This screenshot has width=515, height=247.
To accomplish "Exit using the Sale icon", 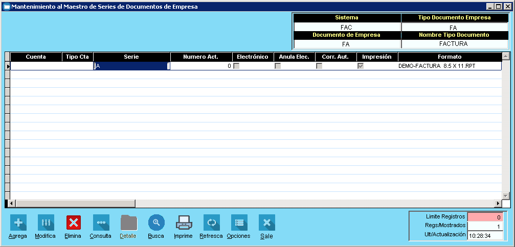I will 266,223.
